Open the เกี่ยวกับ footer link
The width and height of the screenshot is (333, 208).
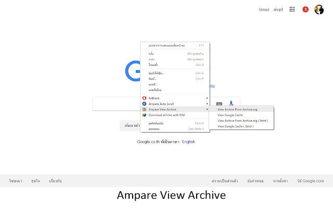pos(55,181)
